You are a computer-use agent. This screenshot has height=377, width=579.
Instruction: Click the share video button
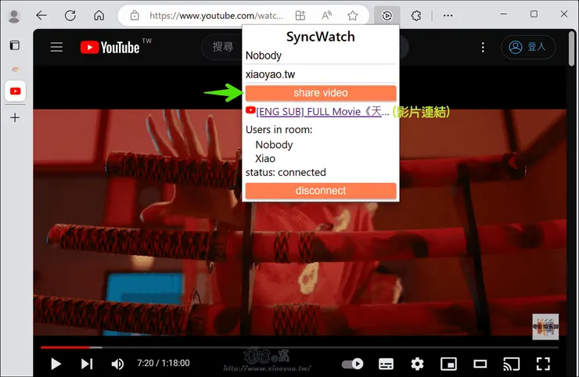coord(321,92)
